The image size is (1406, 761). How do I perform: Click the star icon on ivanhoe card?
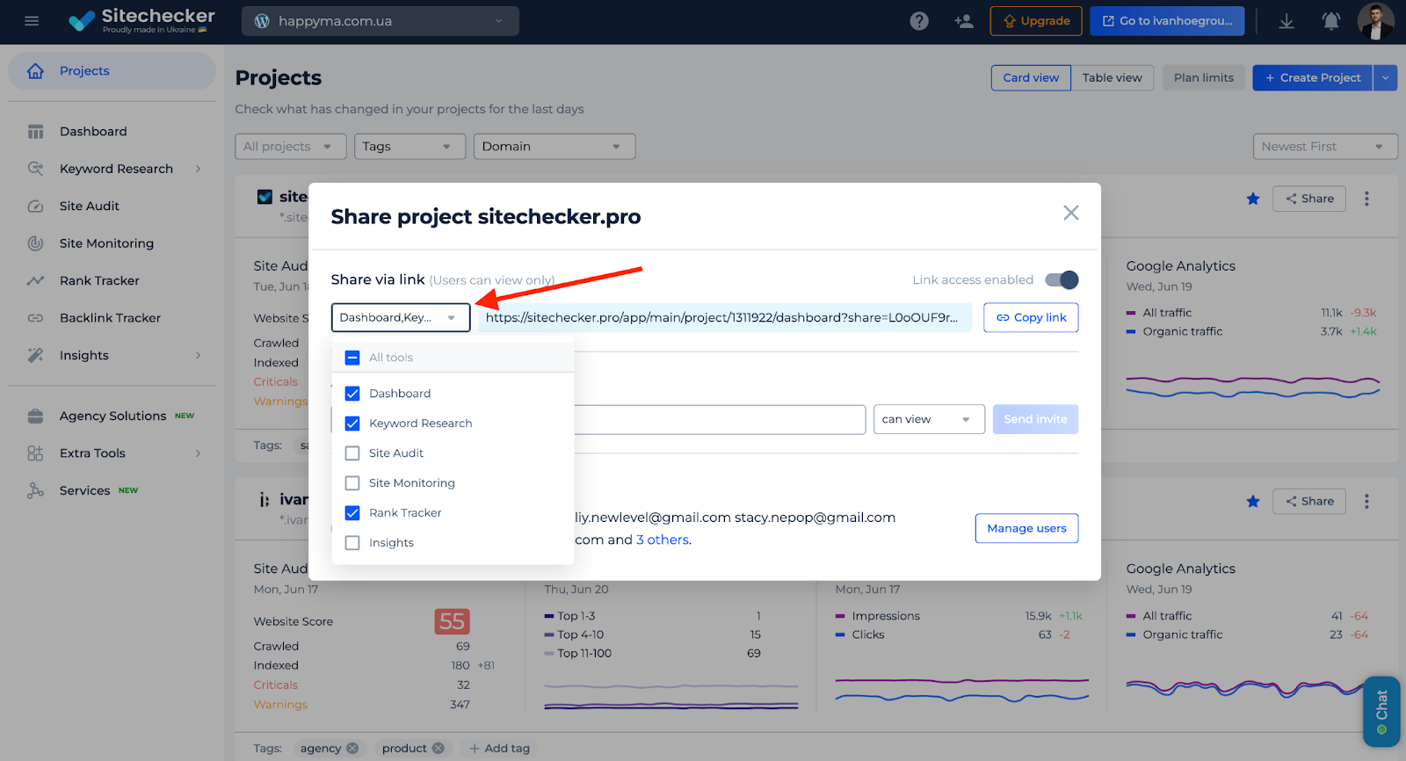pos(1253,502)
